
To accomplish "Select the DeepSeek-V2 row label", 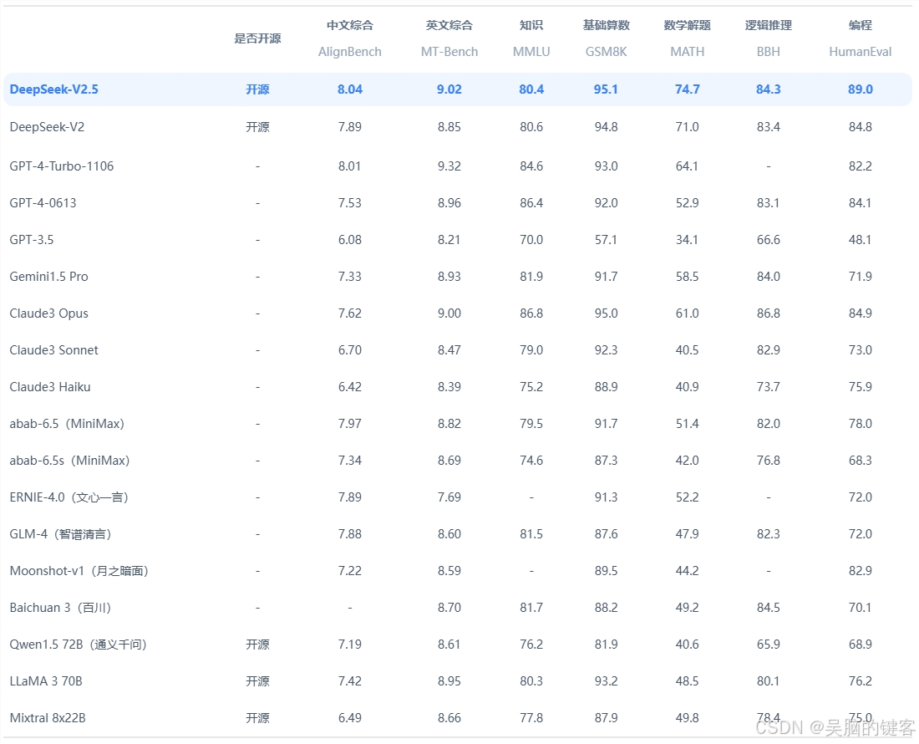I will pos(47,126).
